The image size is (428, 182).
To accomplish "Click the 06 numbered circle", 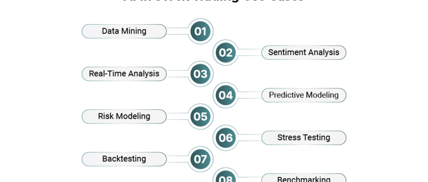I will 225,138.
